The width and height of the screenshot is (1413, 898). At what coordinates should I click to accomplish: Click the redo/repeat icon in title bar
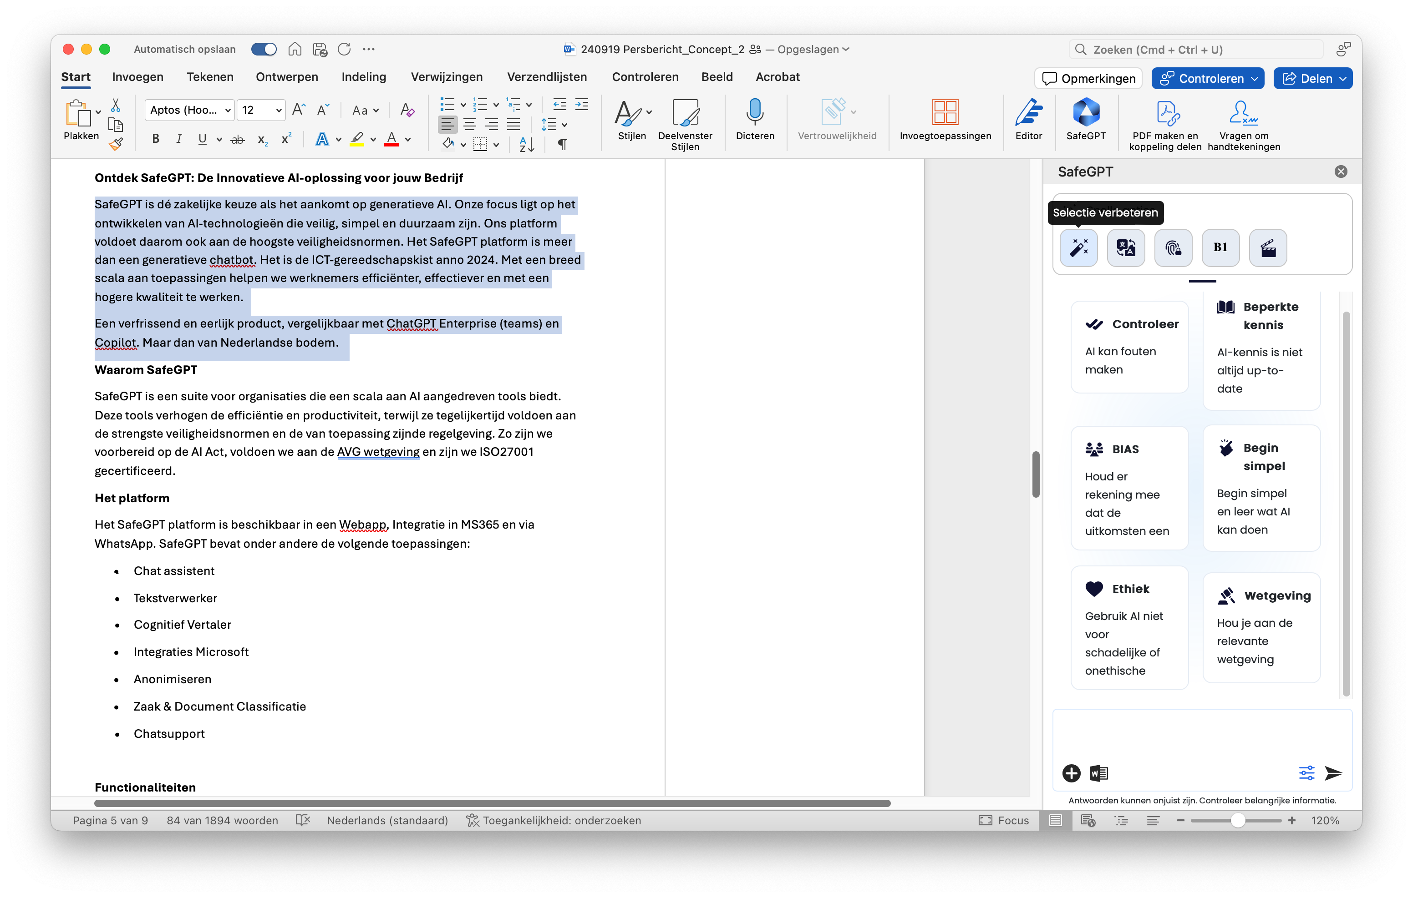pyautogui.click(x=344, y=49)
